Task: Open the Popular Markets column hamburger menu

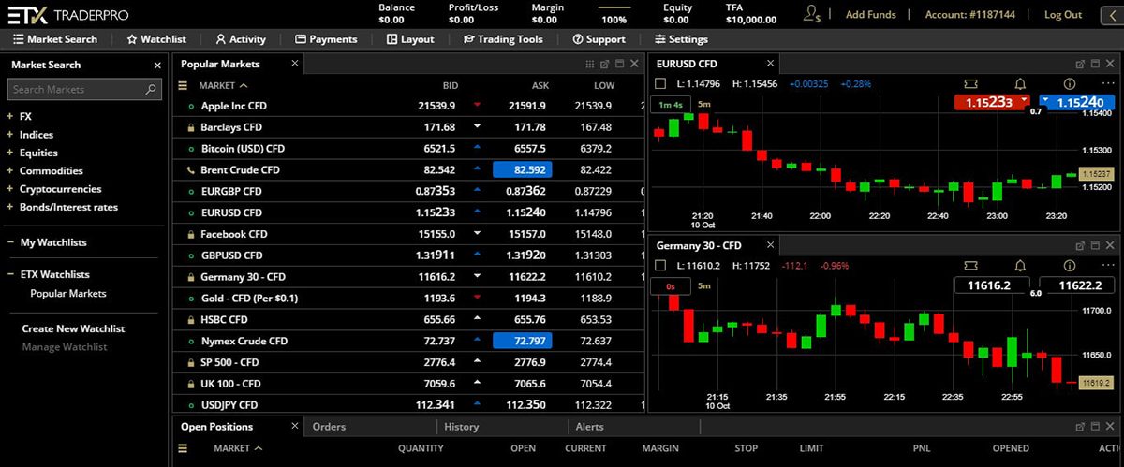Action: pos(184,85)
